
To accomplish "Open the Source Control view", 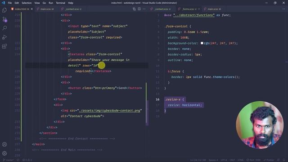I will click(x=4, y=19).
